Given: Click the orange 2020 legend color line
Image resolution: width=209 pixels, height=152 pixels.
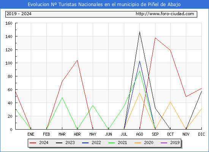Looking at the screenshot, I should click(138, 143).
